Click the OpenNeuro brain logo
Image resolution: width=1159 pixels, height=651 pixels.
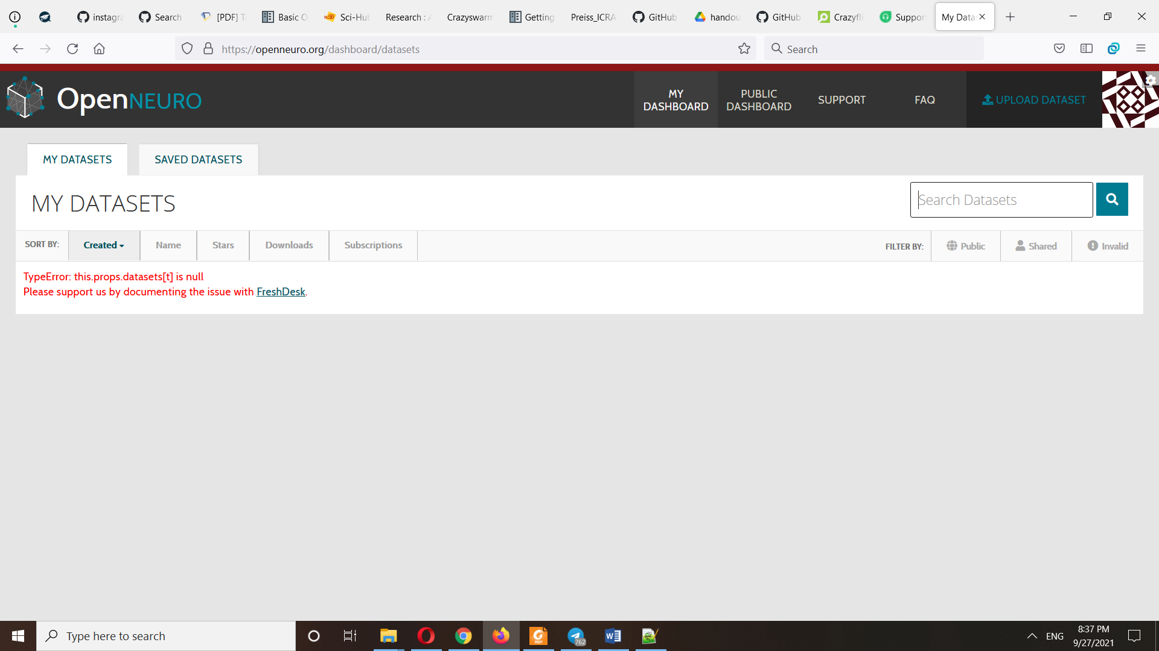click(24, 98)
